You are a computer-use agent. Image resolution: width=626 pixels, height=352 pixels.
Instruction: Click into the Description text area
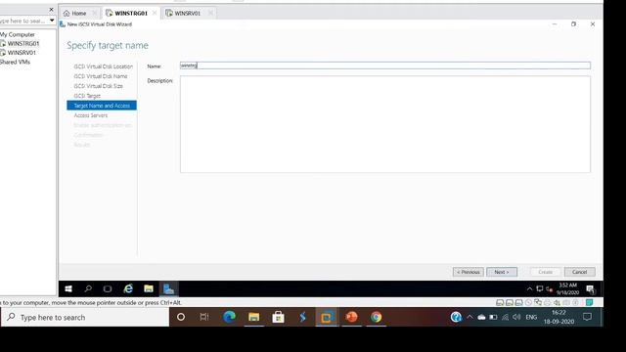(x=385, y=124)
